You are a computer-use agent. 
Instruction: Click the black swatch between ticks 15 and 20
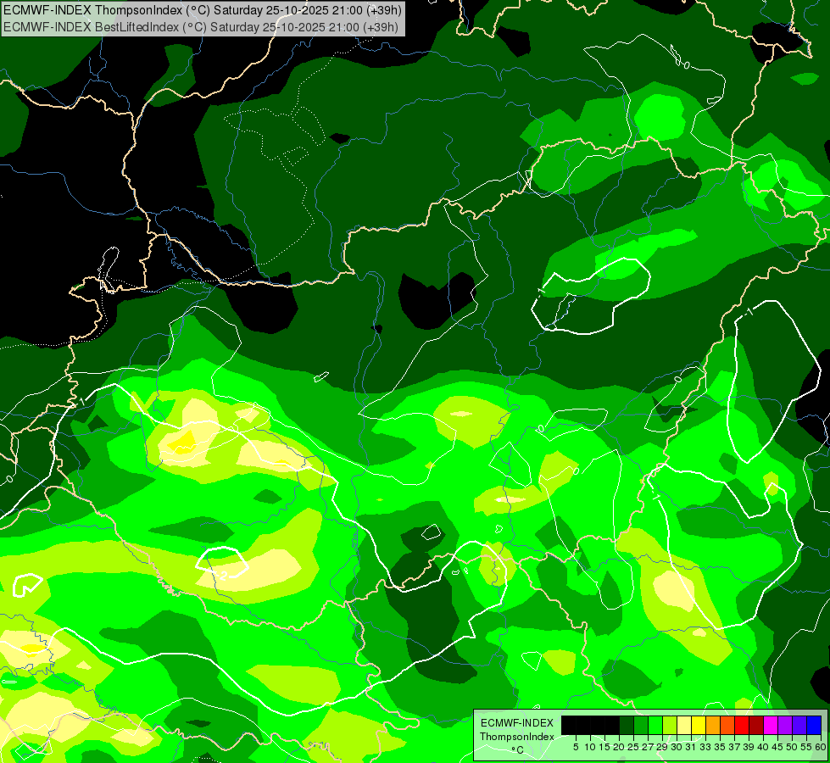coord(612,725)
